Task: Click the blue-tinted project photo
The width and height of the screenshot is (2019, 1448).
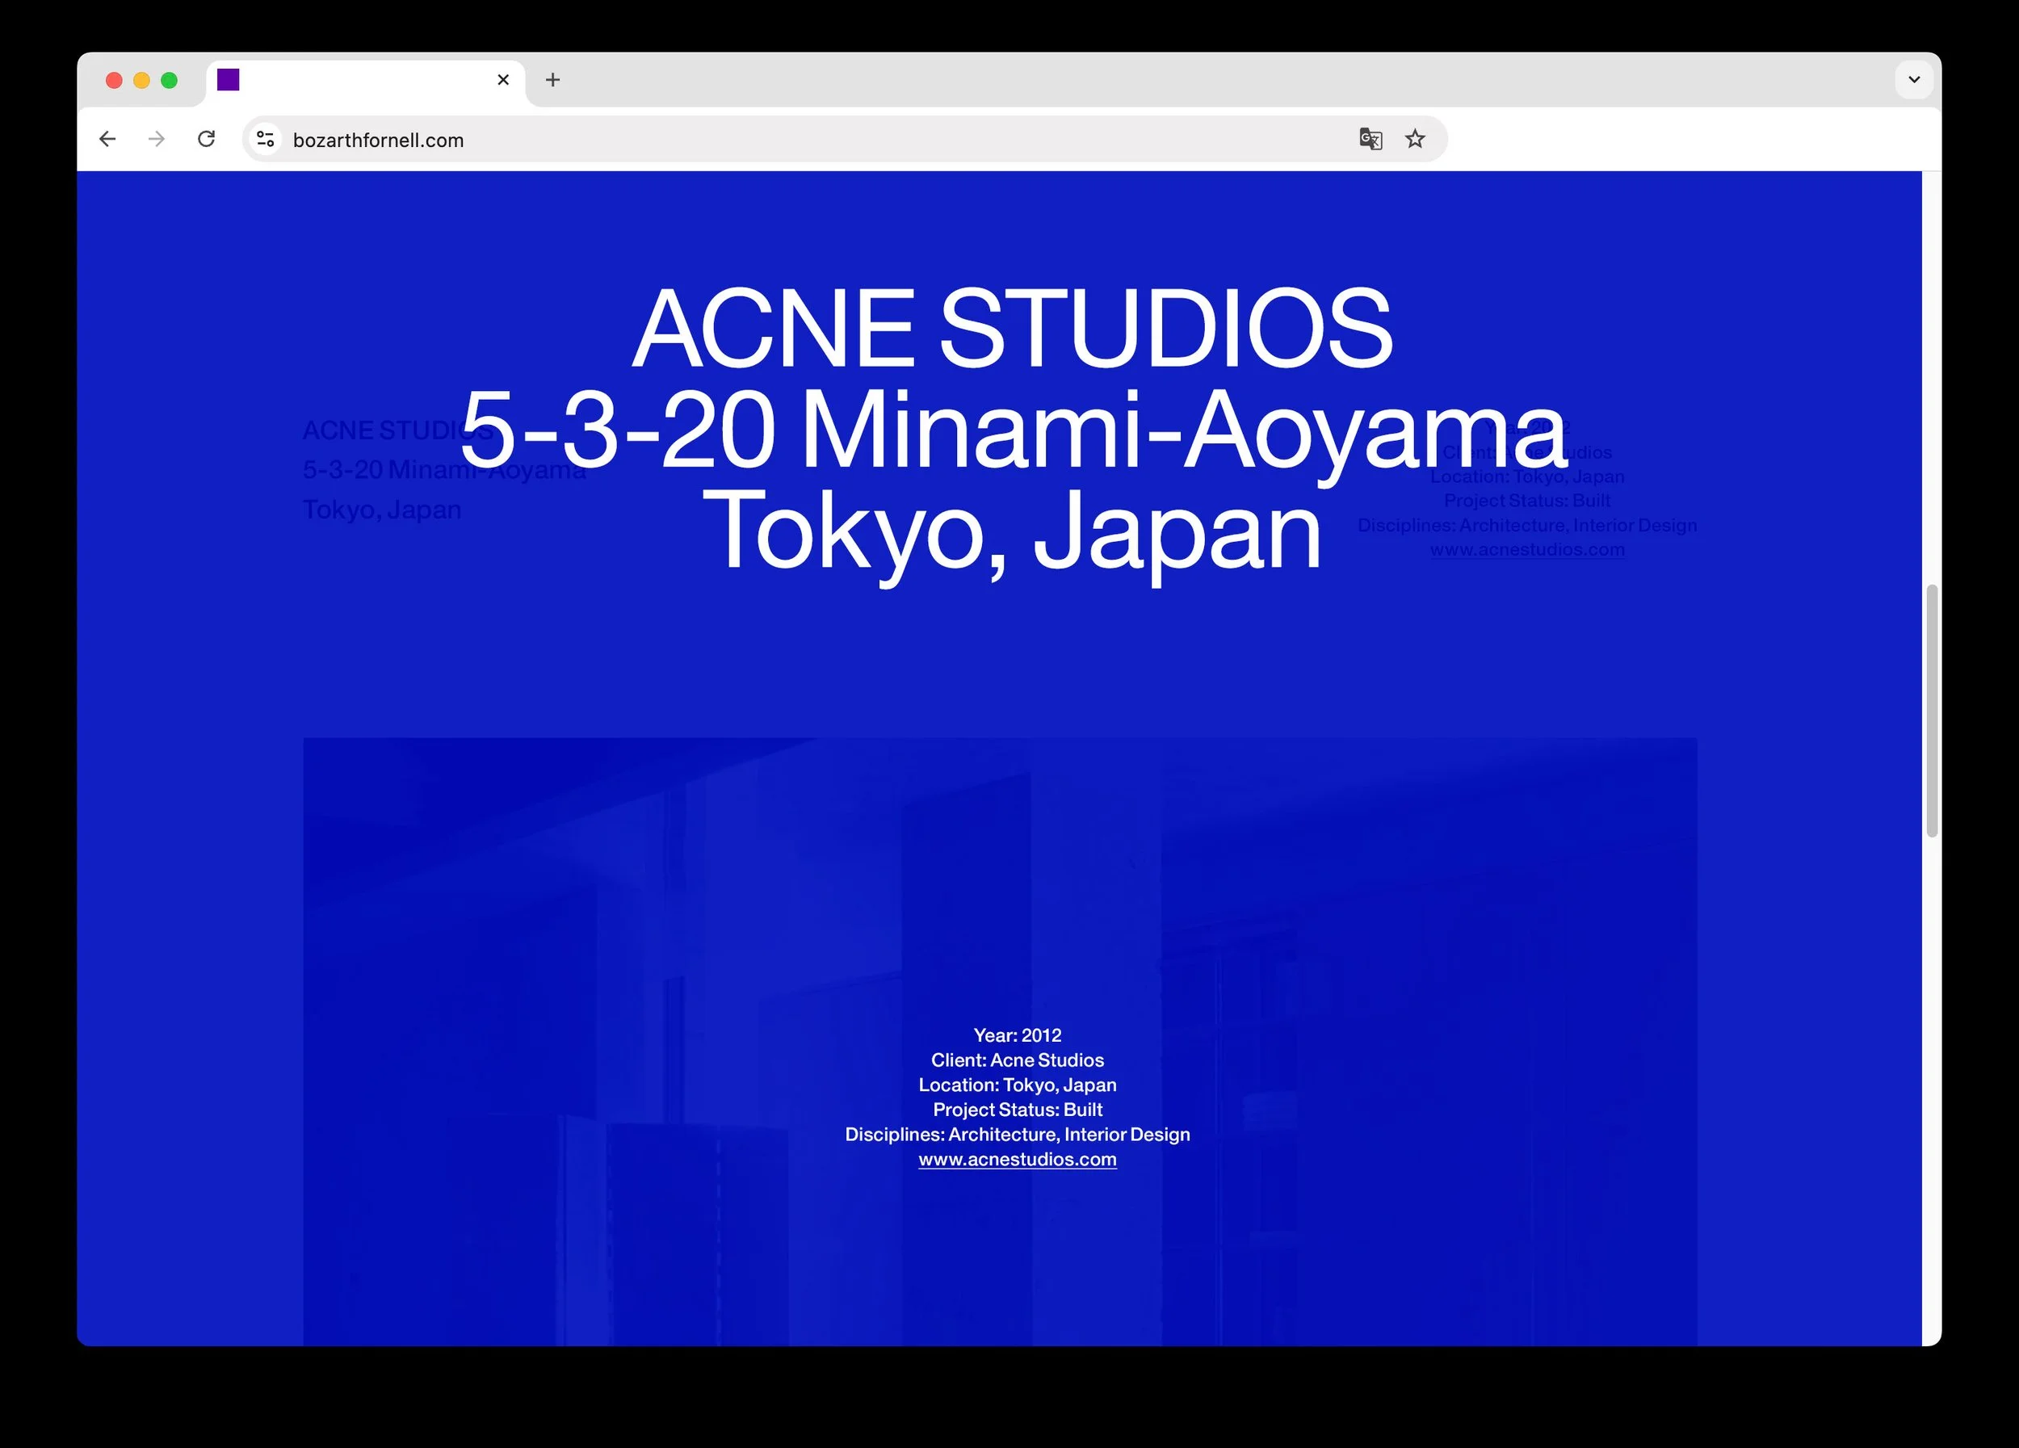Action: coord(1000,1041)
